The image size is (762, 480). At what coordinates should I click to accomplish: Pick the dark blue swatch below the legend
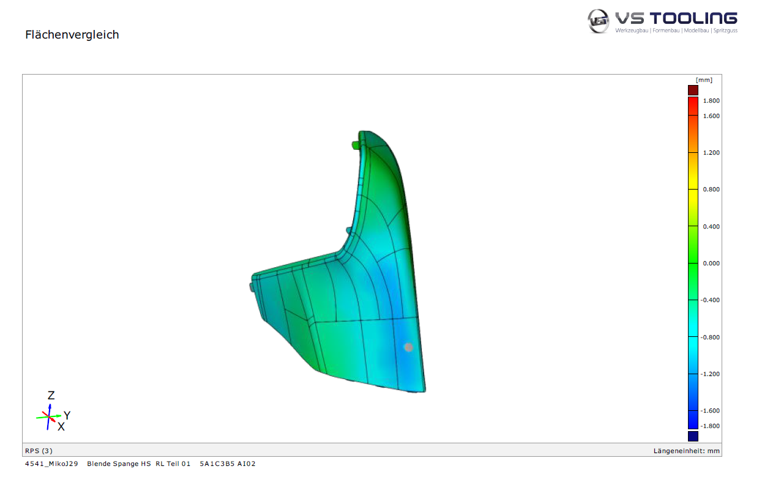click(693, 436)
